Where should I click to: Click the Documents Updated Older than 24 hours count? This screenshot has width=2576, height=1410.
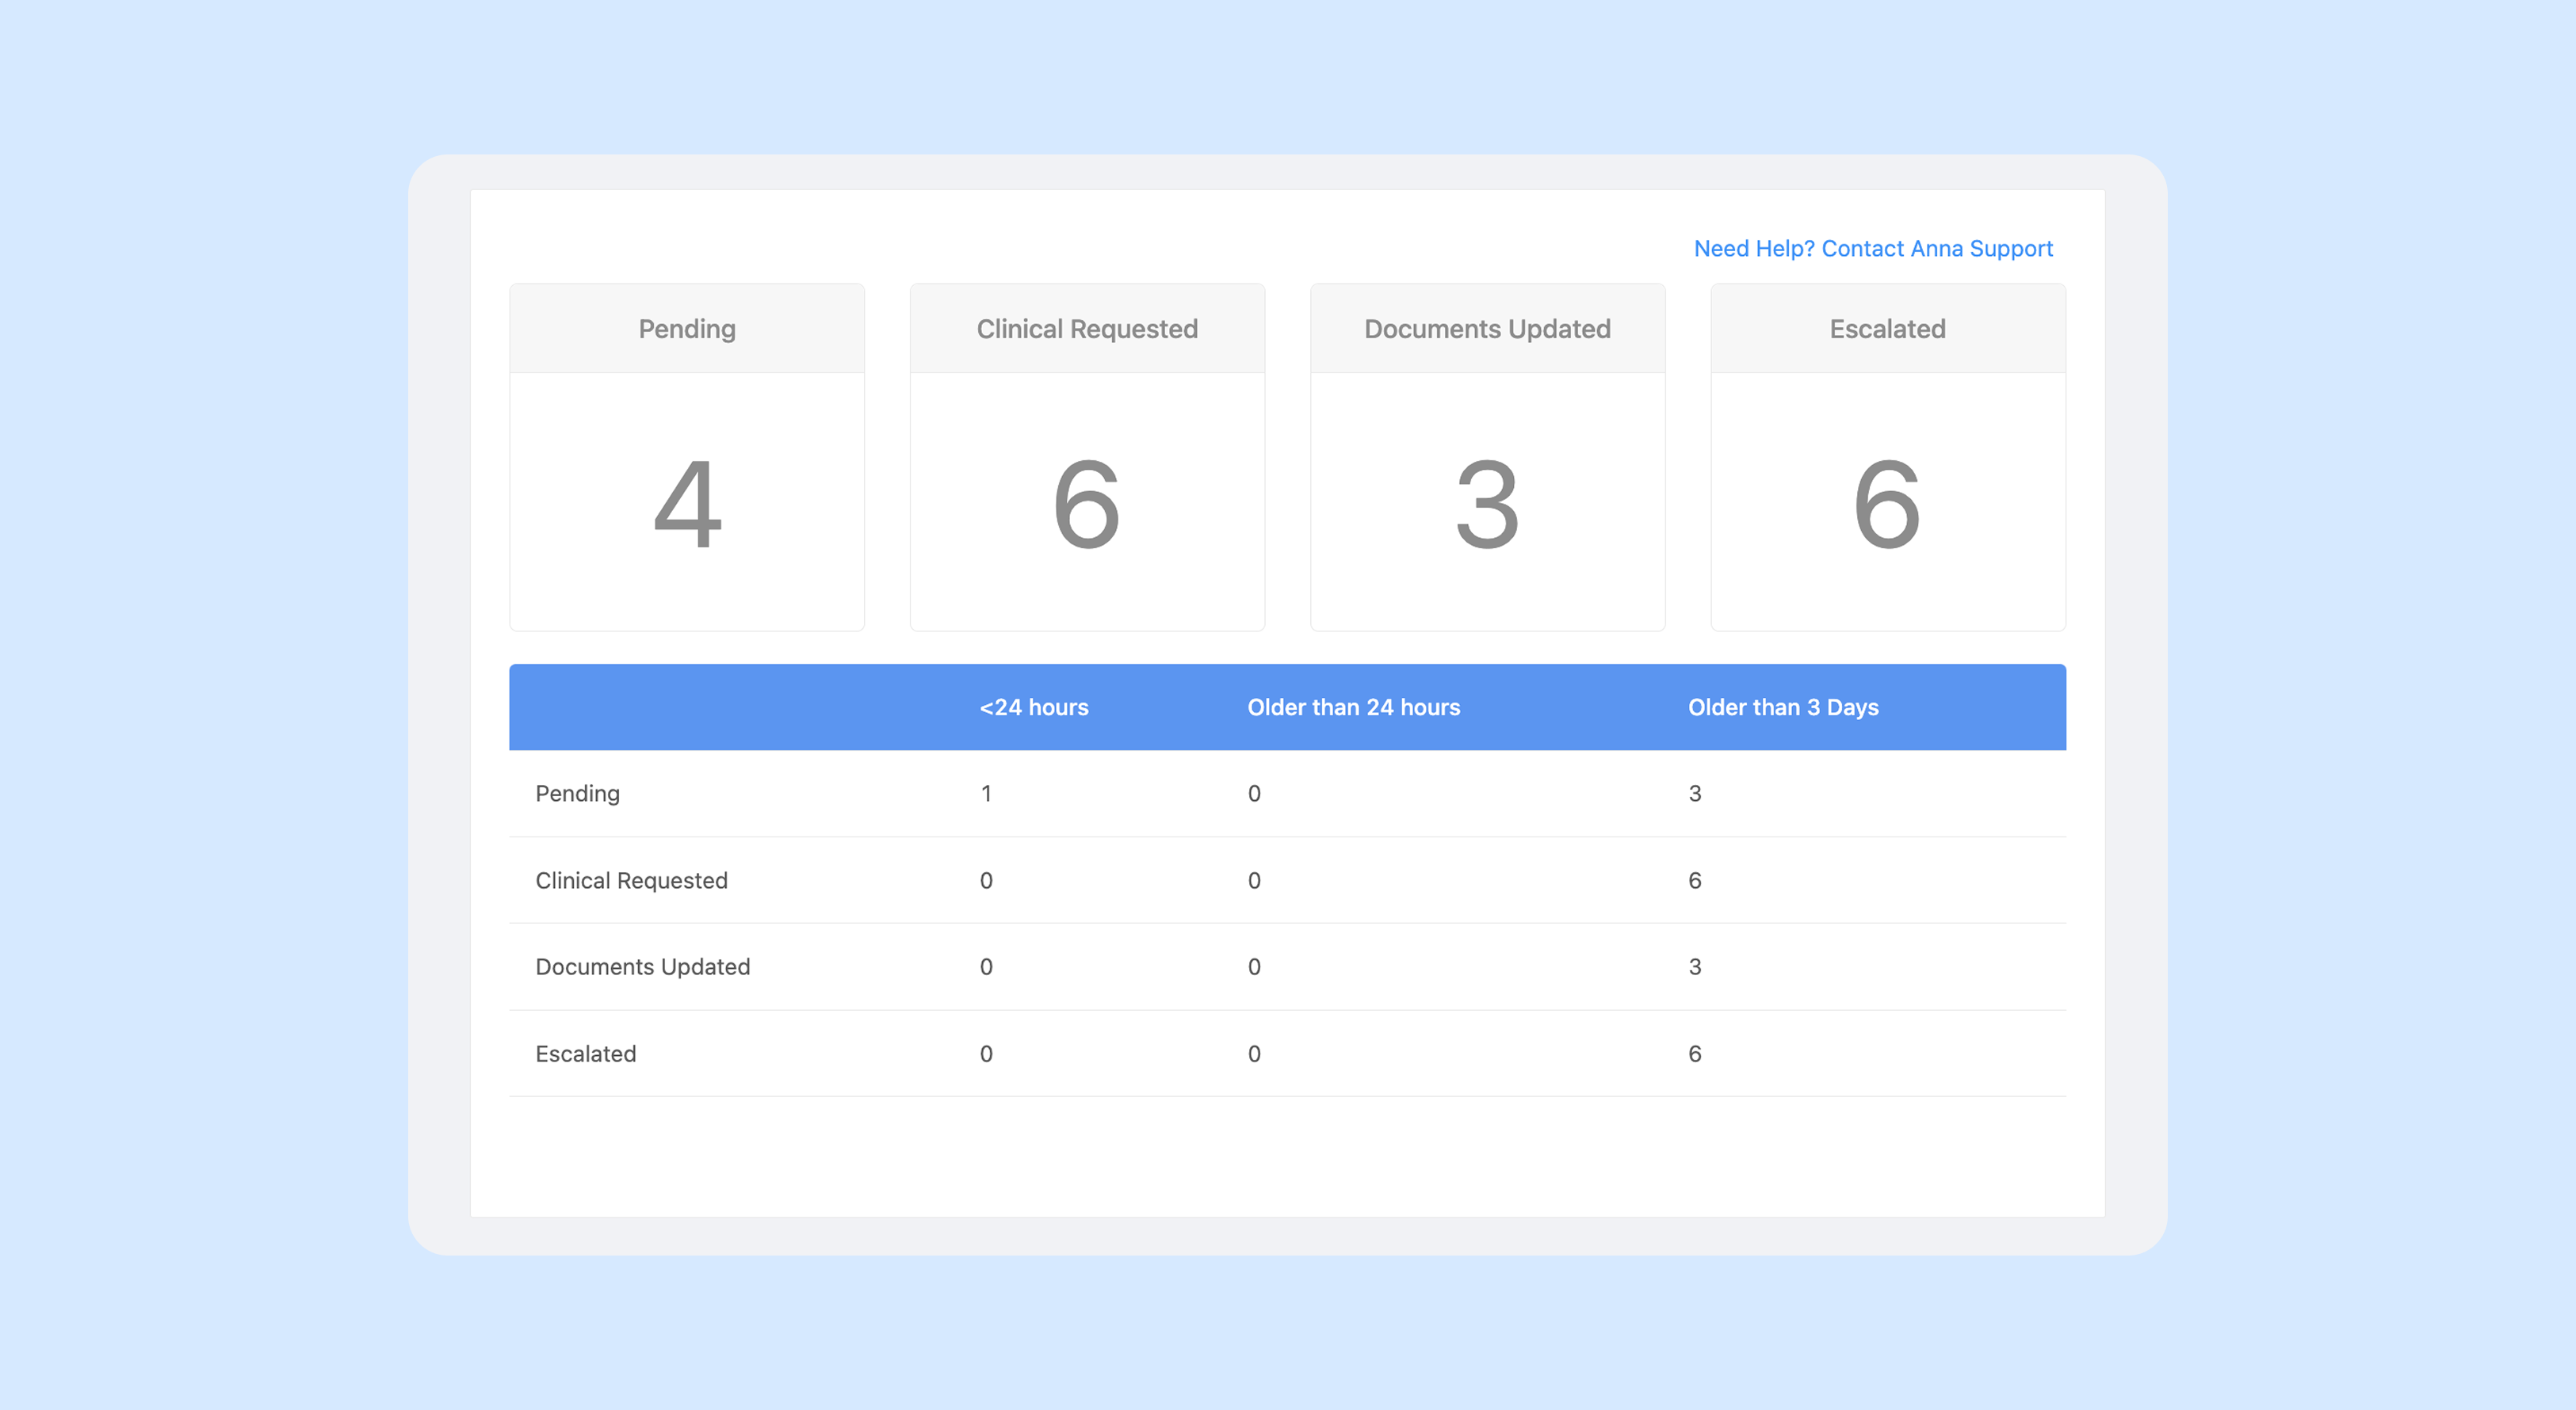[x=1253, y=966]
